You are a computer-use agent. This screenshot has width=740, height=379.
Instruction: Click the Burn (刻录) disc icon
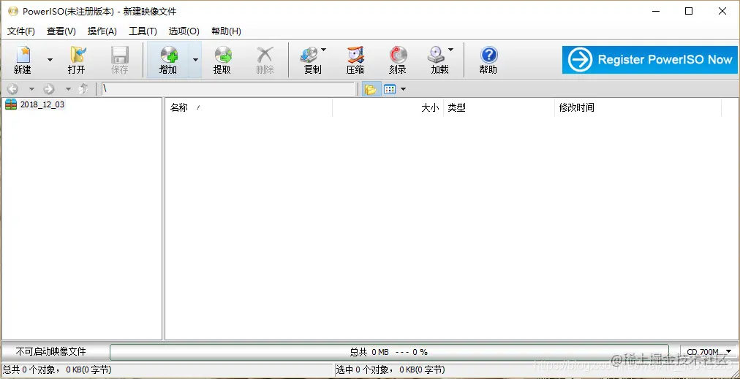399,55
